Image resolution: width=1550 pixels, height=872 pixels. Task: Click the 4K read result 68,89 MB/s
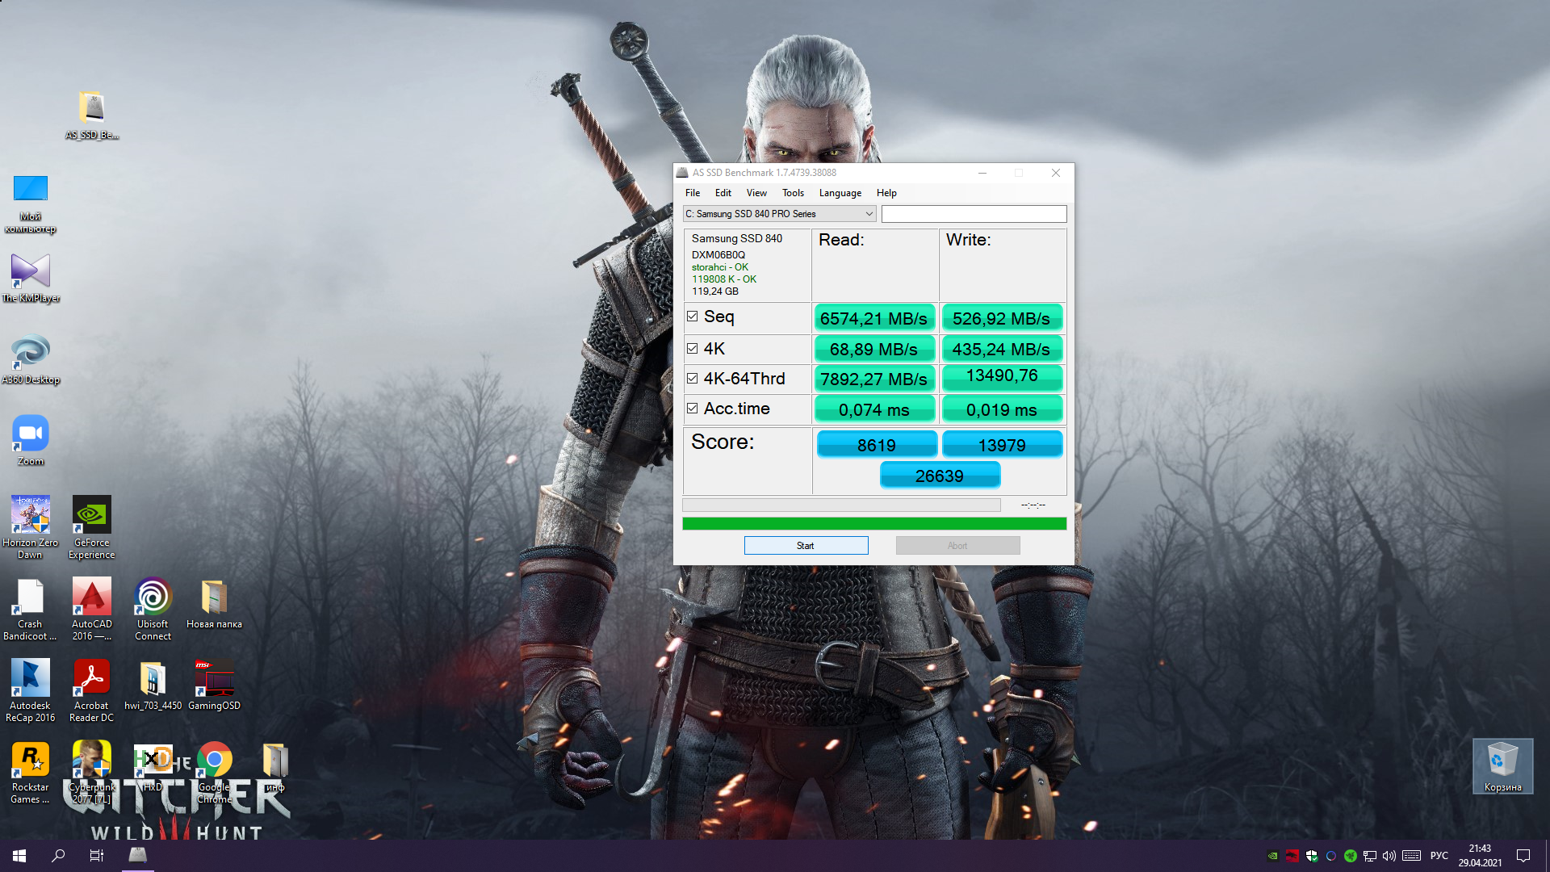click(x=874, y=349)
